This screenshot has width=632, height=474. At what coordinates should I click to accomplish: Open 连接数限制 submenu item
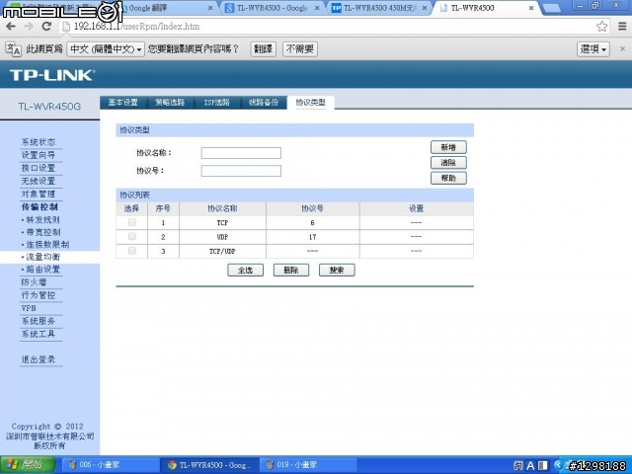coord(45,244)
